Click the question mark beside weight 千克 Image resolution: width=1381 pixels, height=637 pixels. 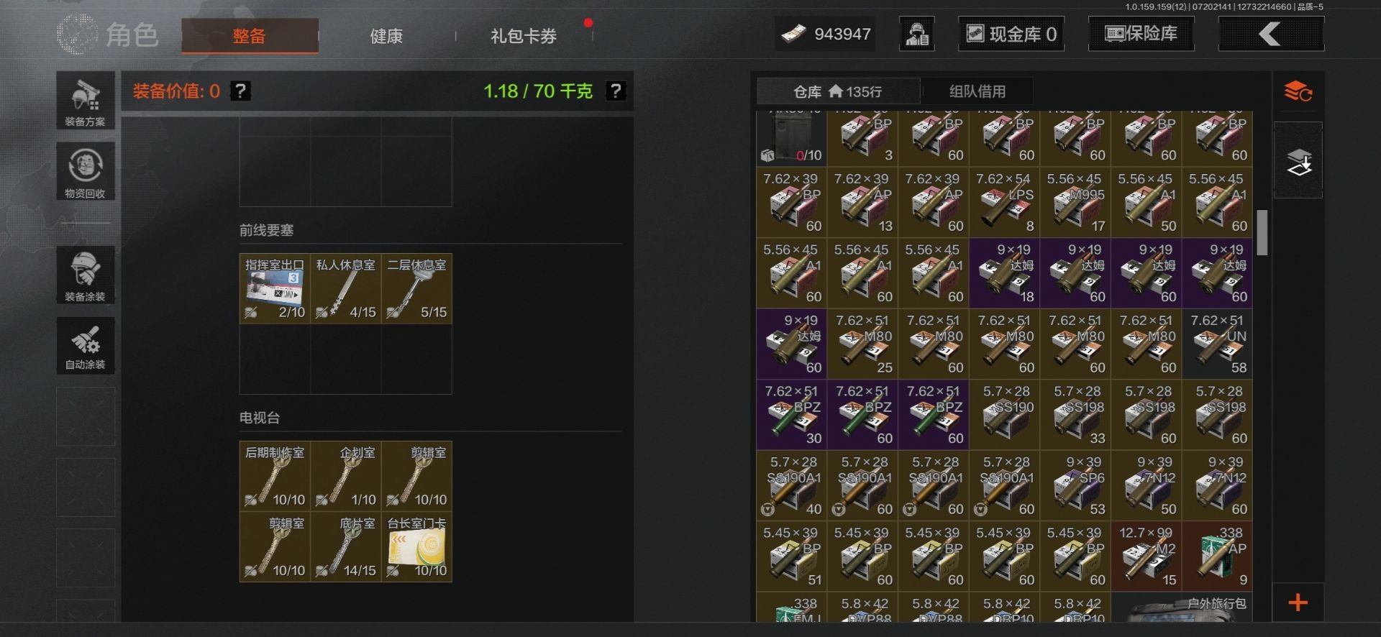[x=616, y=91]
